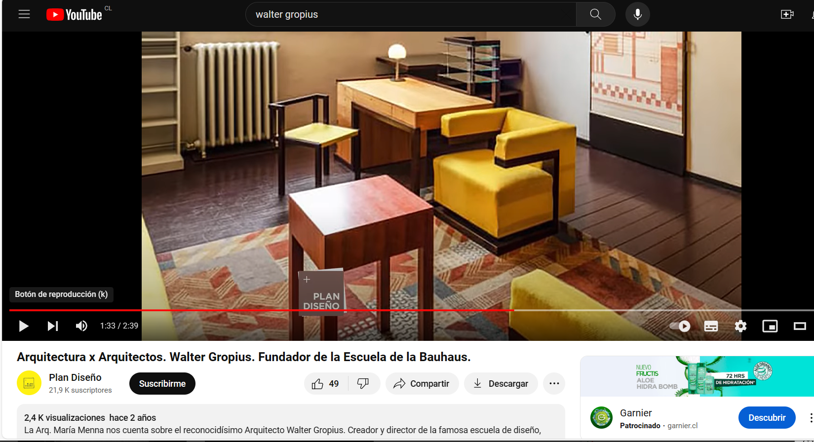Toggle subtitles/closed captions

(711, 326)
